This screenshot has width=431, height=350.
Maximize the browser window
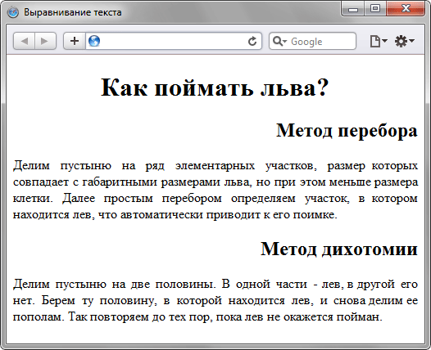[375, 9]
